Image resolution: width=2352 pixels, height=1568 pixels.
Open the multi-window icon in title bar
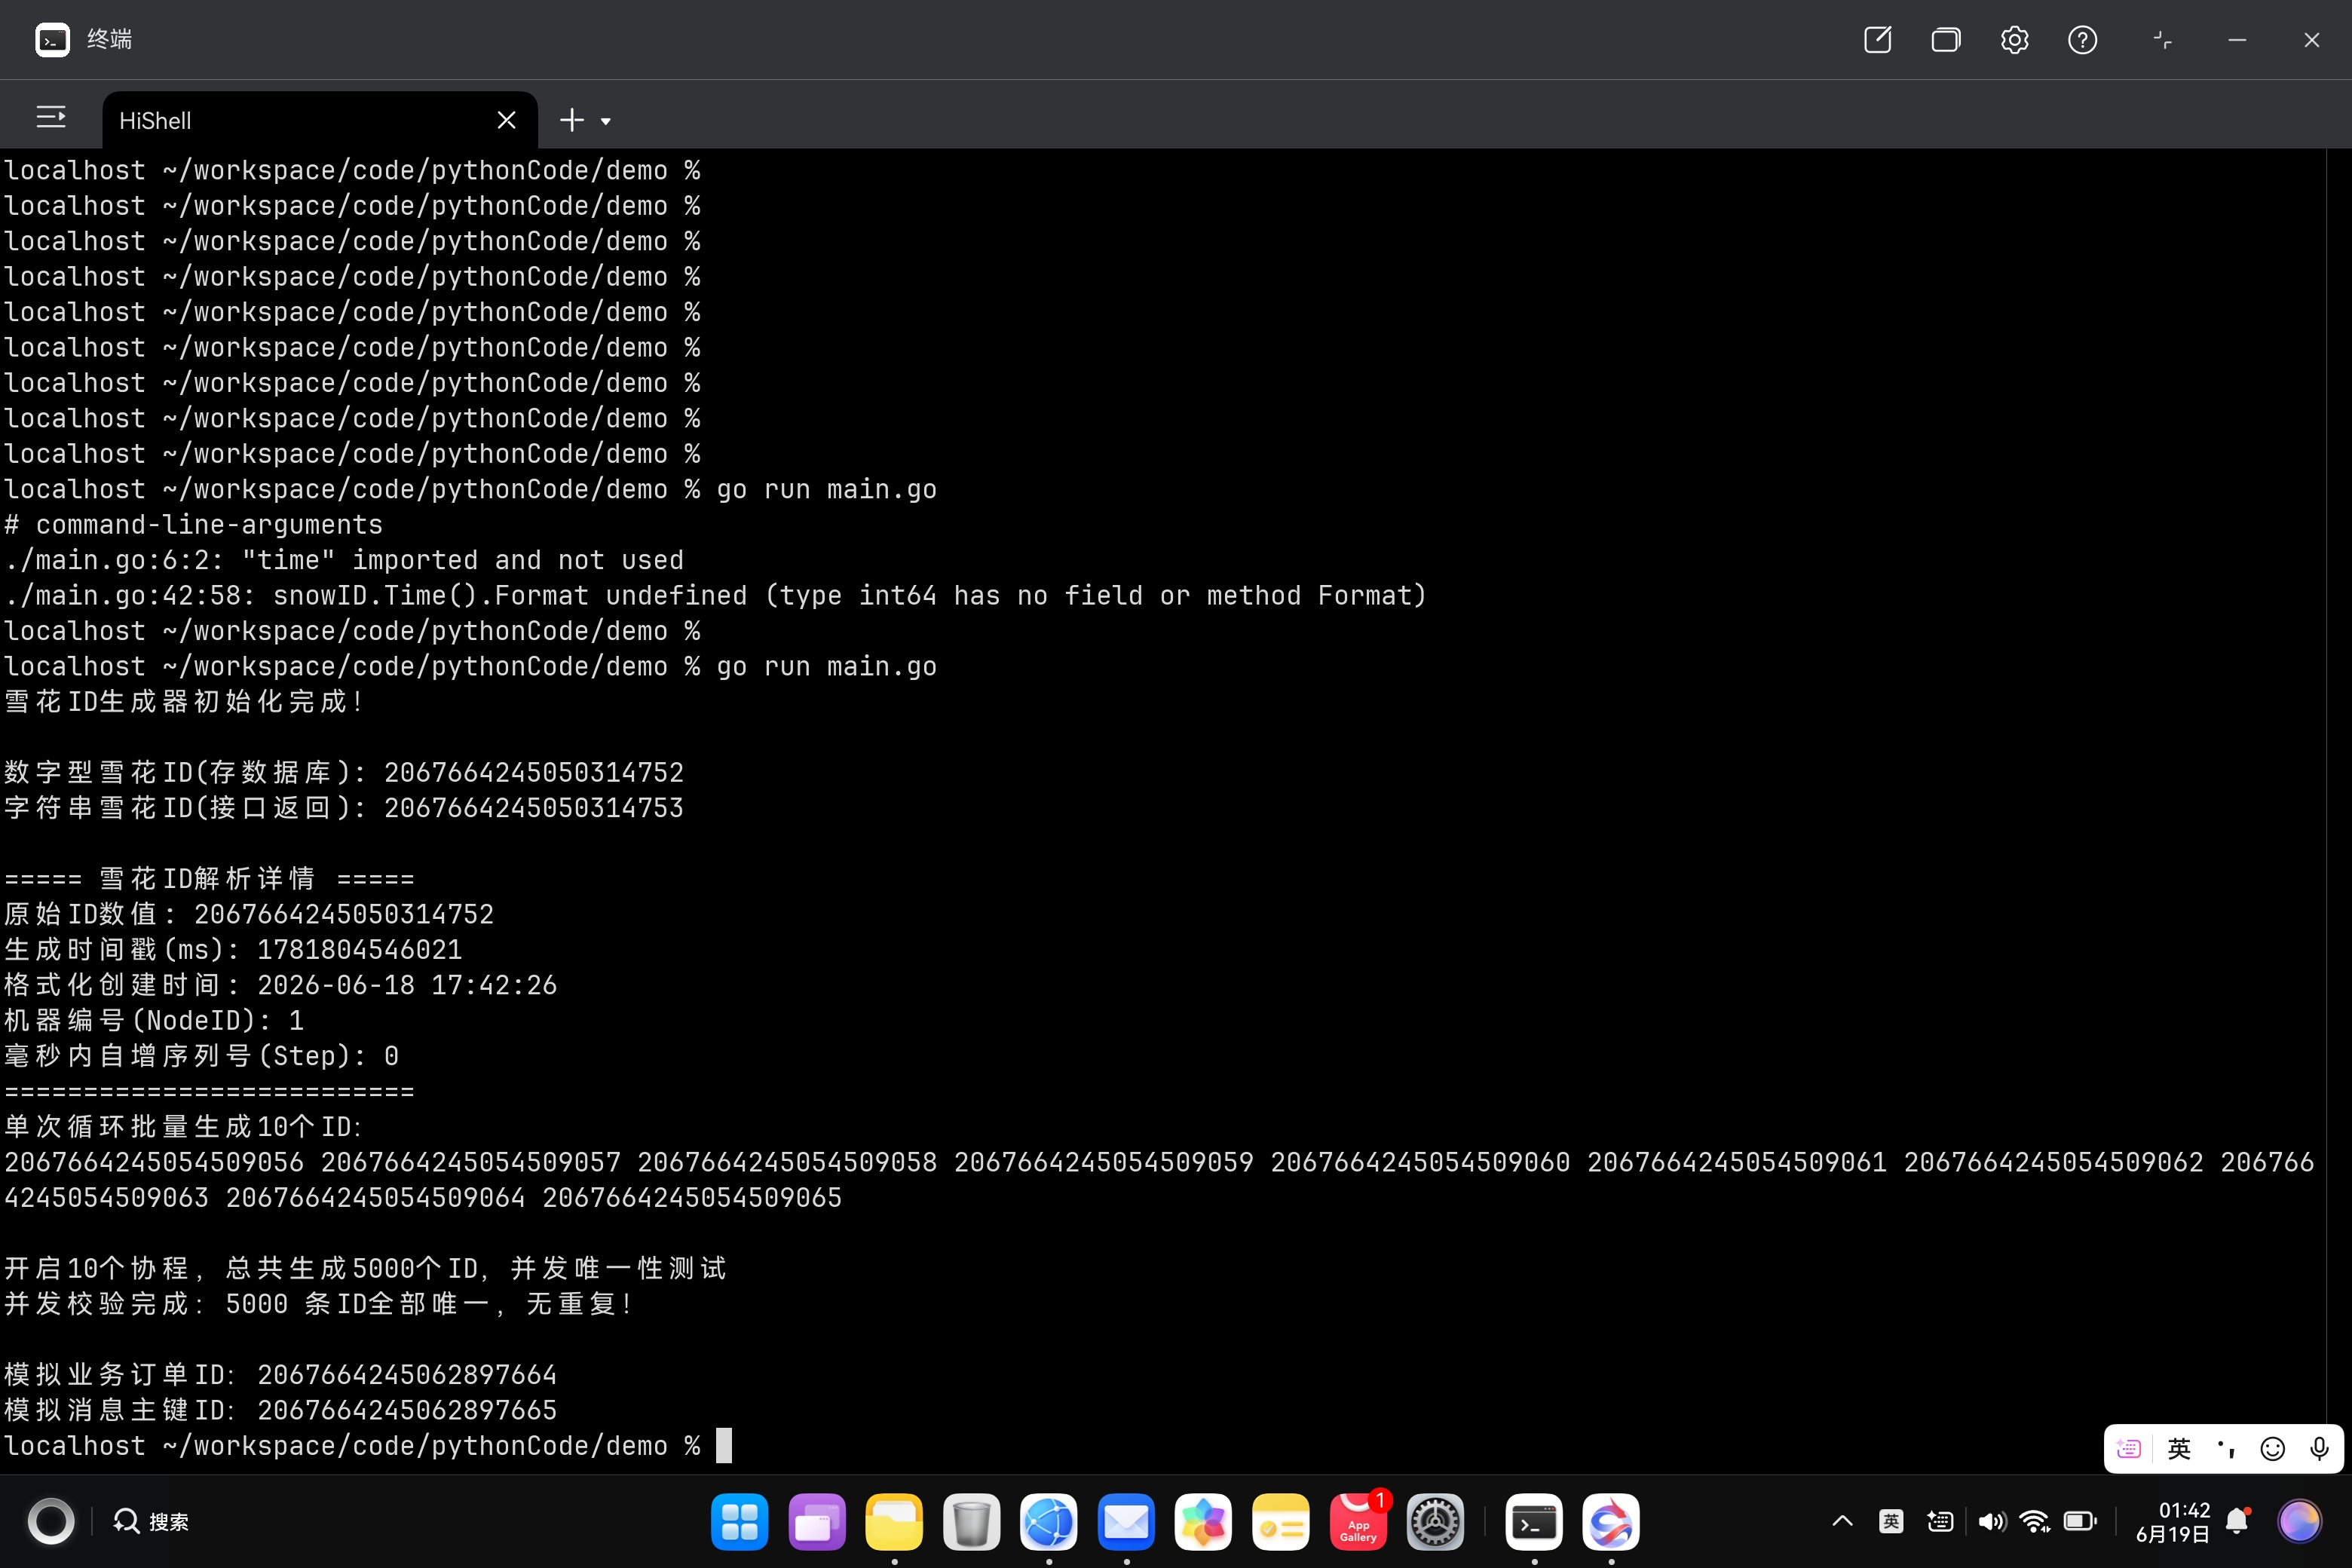[x=1945, y=40]
